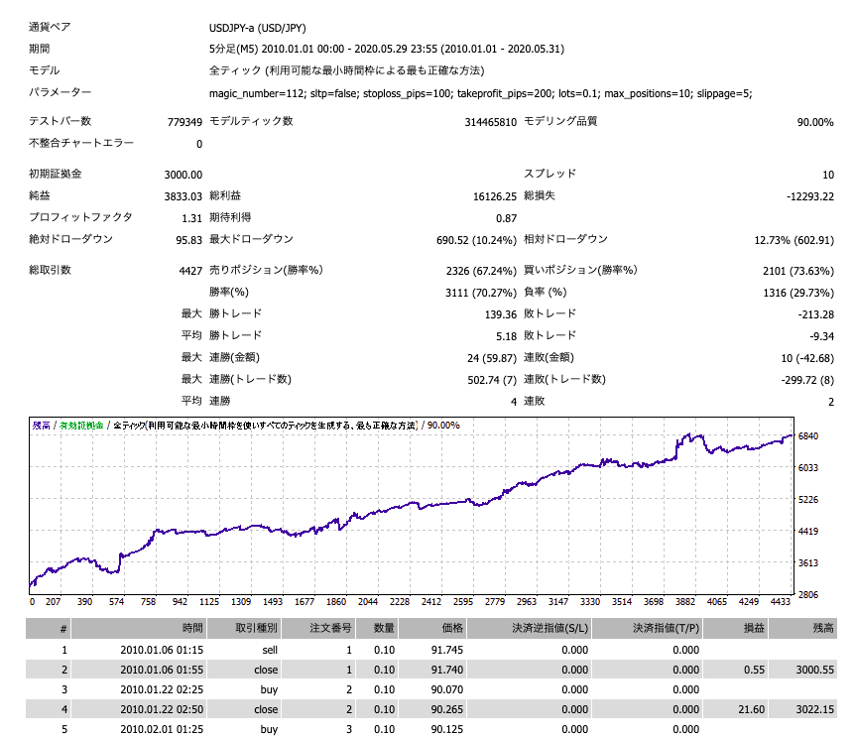Click the relative drawdown value 12.73% (602.91)
Screen dimensions: 854x737
pyautogui.click(x=793, y=240)
